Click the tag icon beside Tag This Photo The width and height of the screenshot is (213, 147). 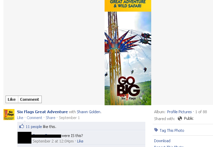[x=156, y=130]
